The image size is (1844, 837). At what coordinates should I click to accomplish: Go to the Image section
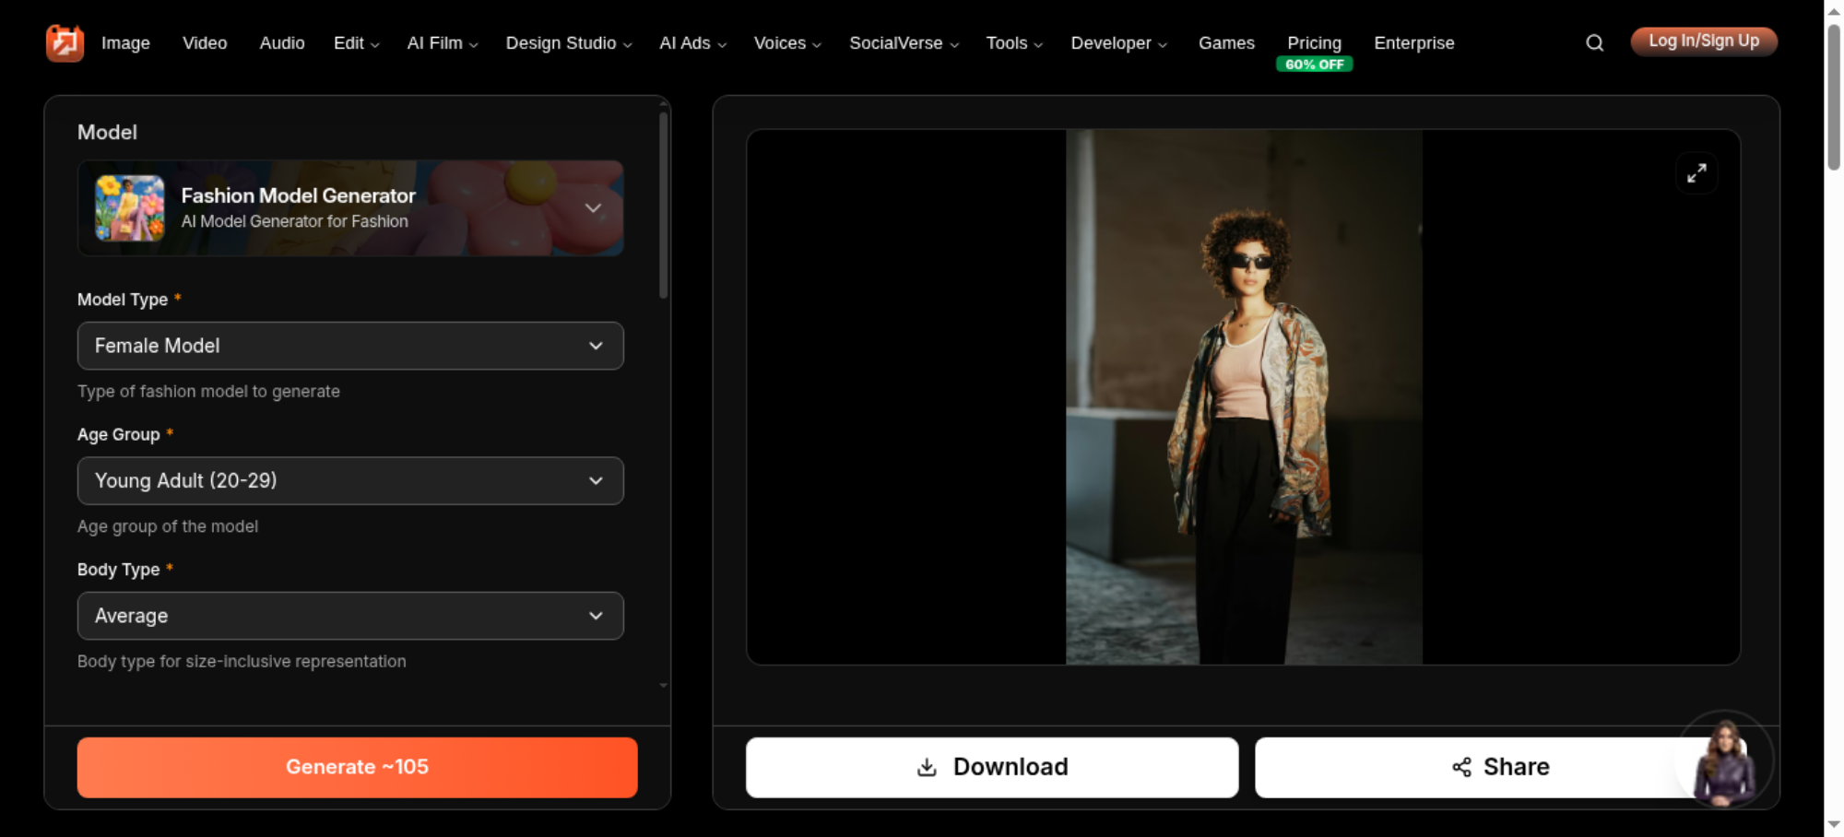125,43
